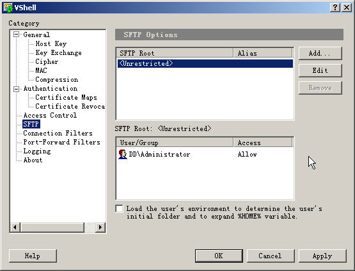Click the User/Group column header
Screen dimensions: 355x271
(x=175, y=143)
